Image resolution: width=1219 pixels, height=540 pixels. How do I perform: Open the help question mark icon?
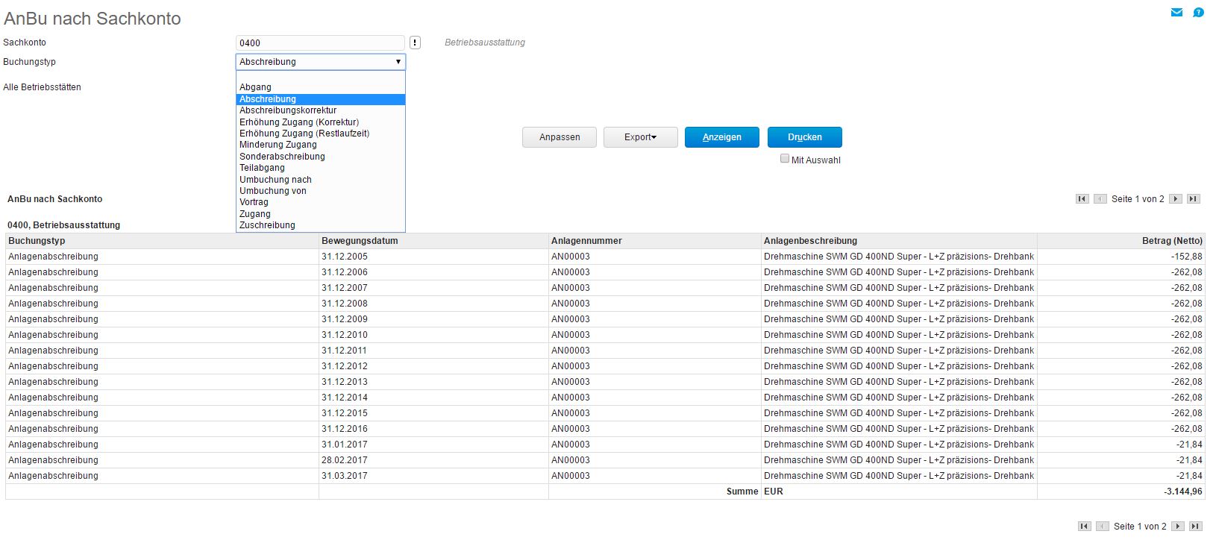pos(1198,13)
